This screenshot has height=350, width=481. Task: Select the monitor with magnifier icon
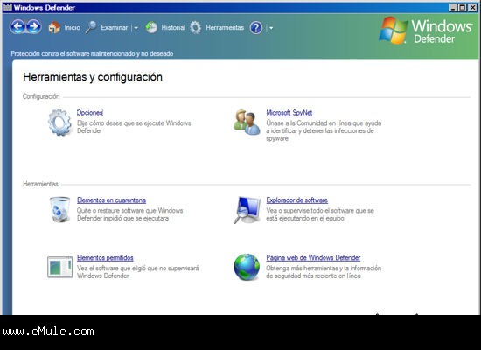247,210
